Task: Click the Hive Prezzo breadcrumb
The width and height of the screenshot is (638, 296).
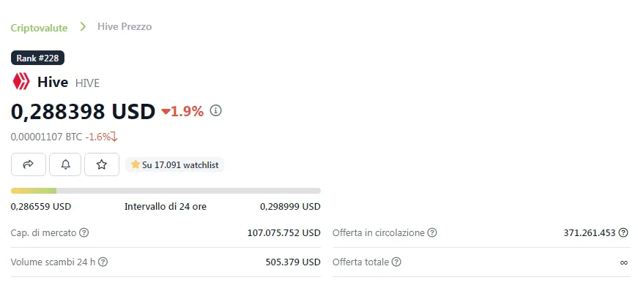Action: click(x=125, y=27)
